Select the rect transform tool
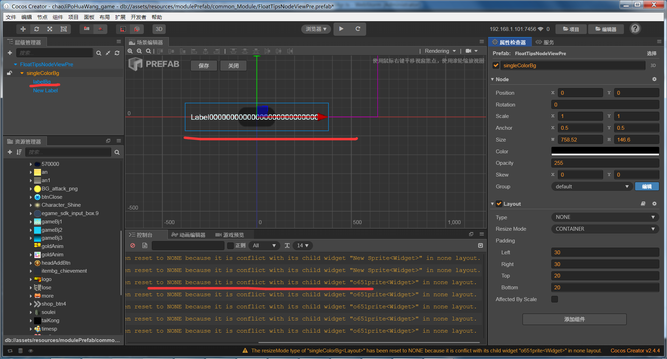 (x=64, y=29)
